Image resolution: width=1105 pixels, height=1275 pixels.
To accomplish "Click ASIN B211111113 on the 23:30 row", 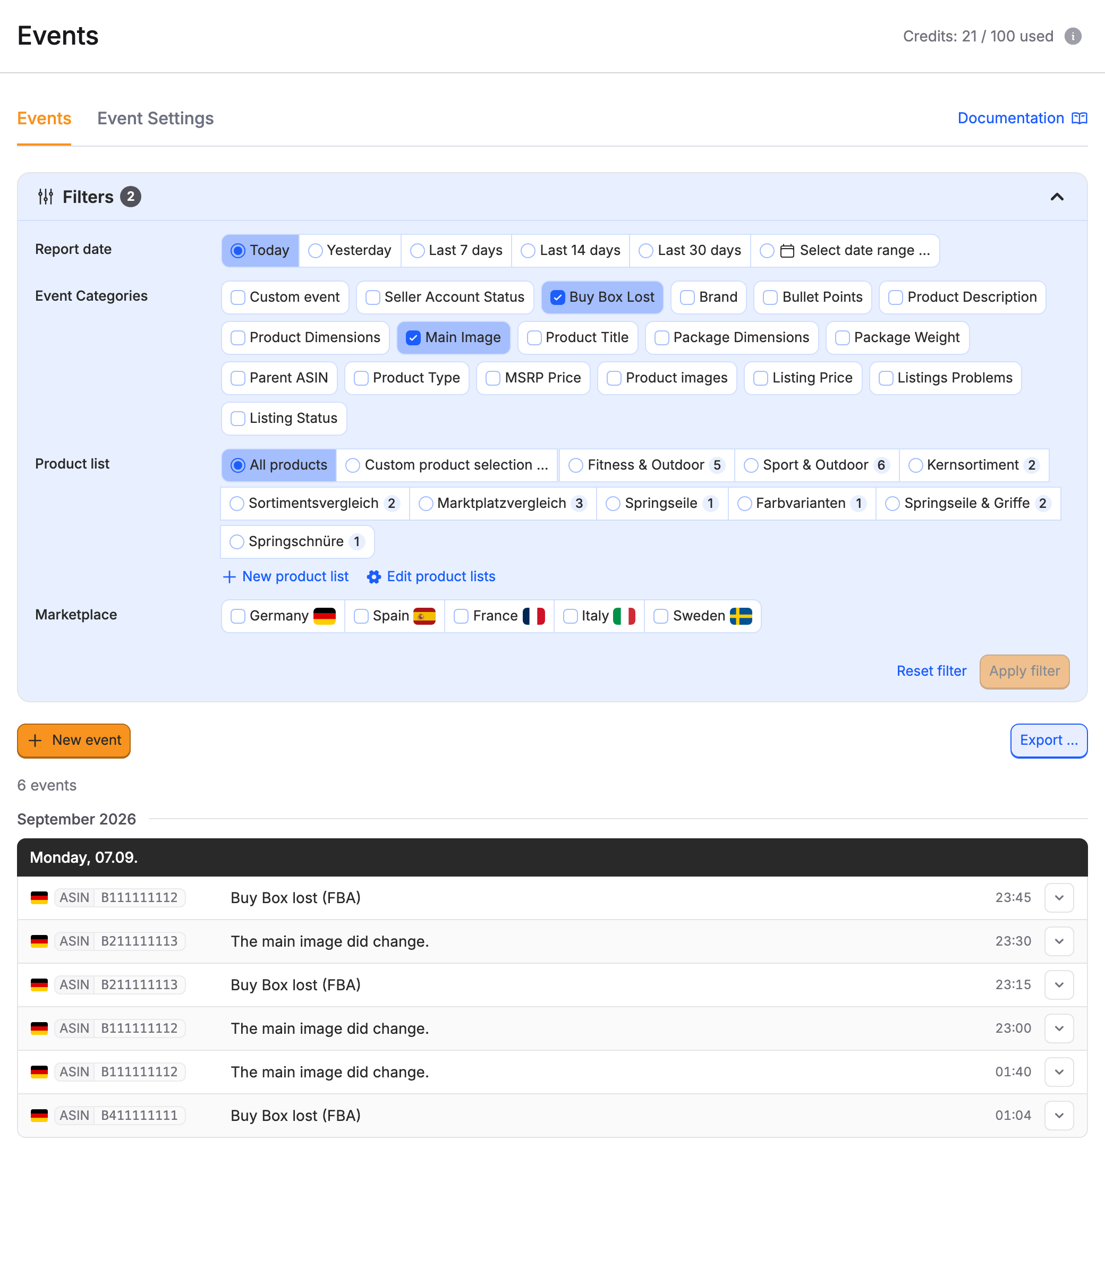I will 120,941.
